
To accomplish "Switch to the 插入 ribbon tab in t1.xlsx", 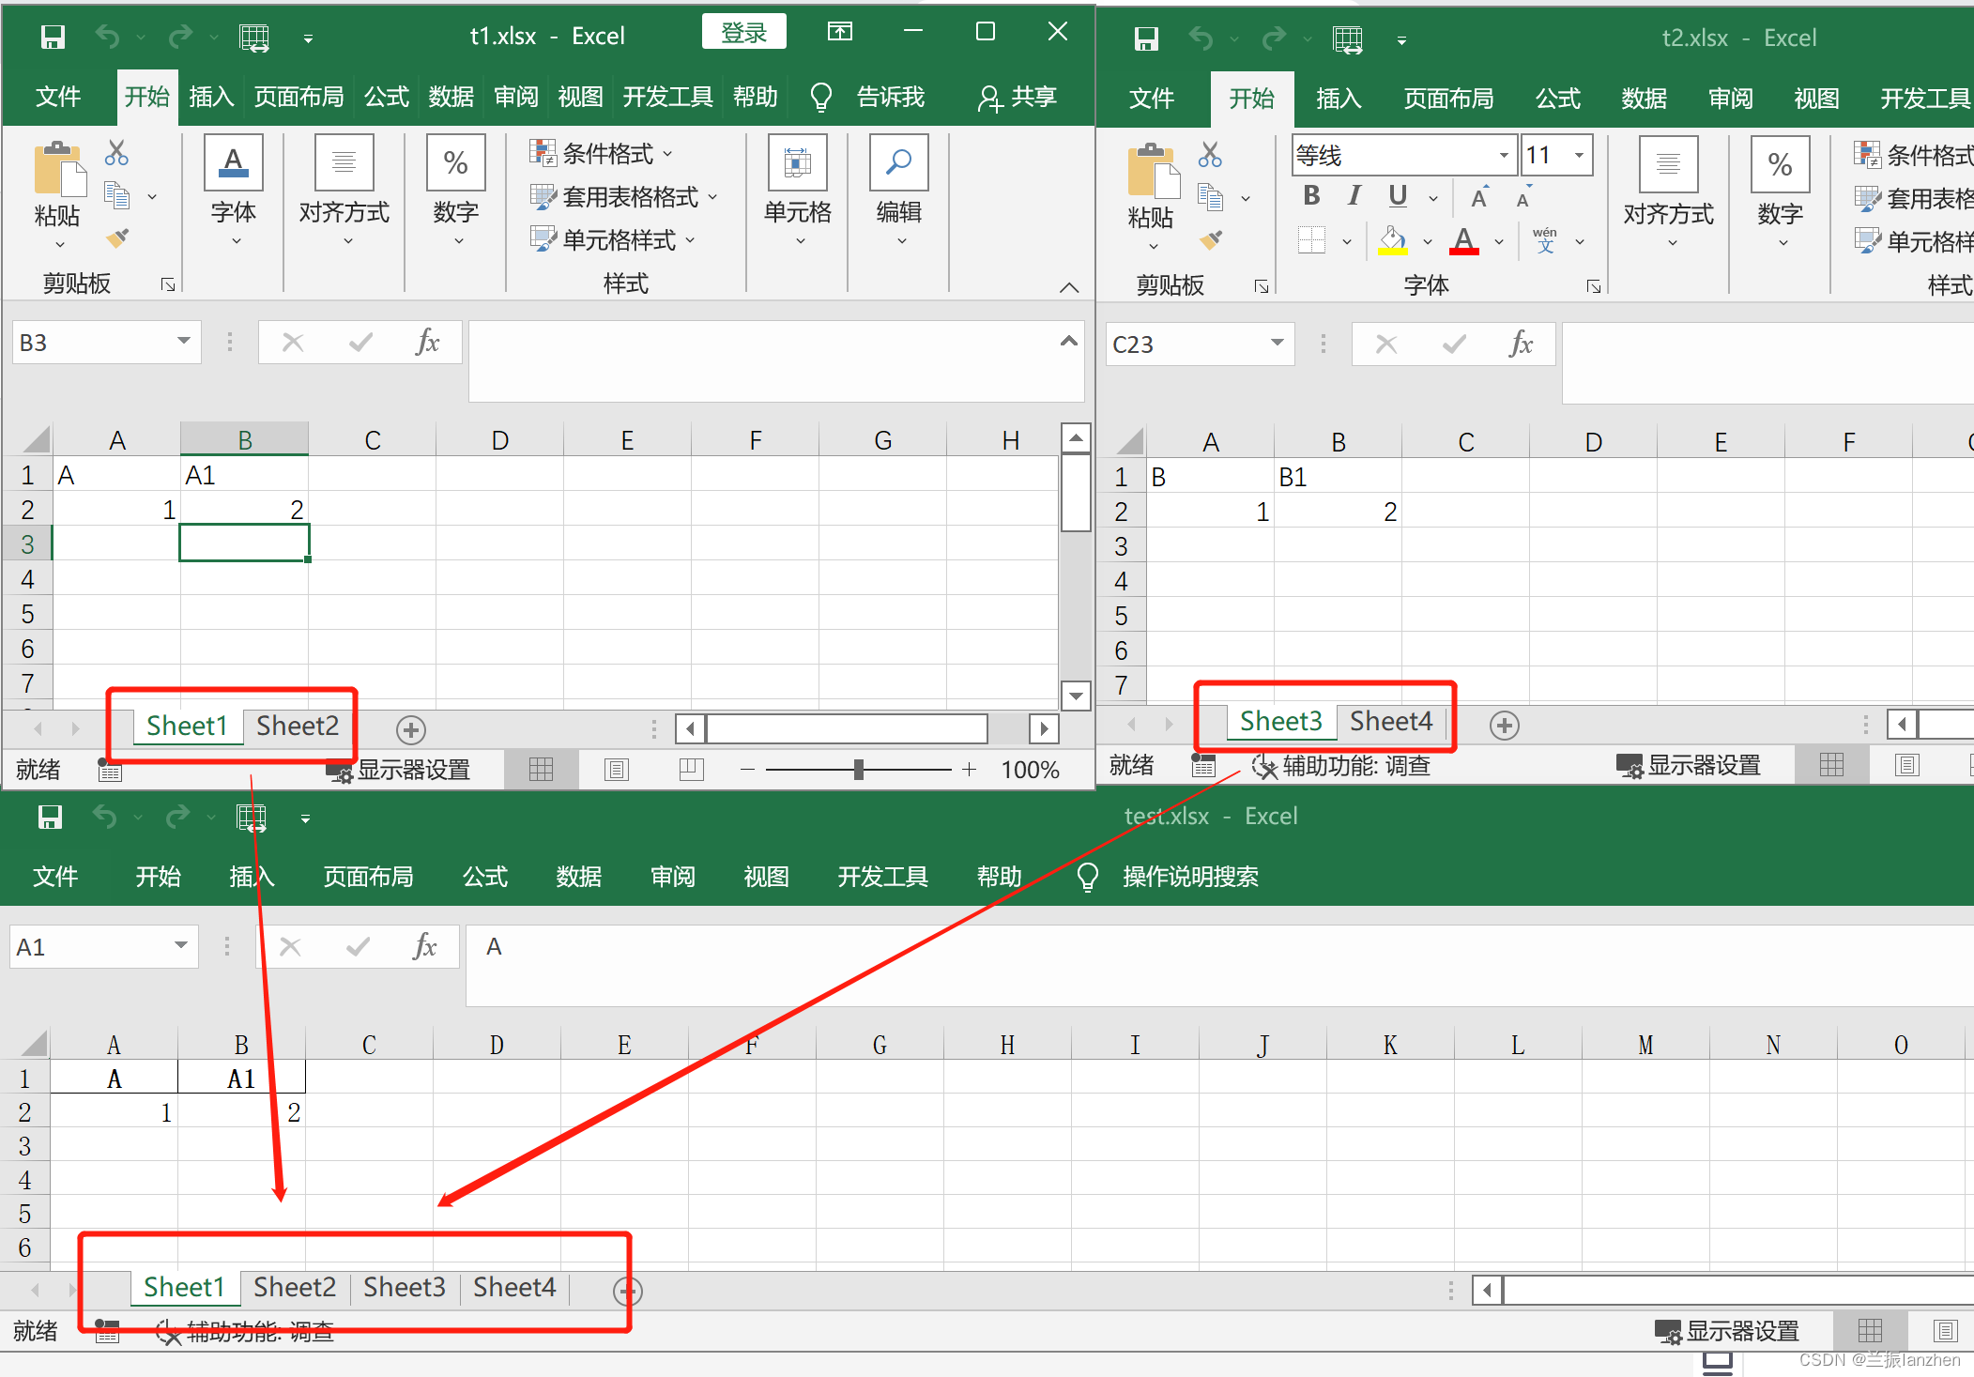I will tap(210, 96).
